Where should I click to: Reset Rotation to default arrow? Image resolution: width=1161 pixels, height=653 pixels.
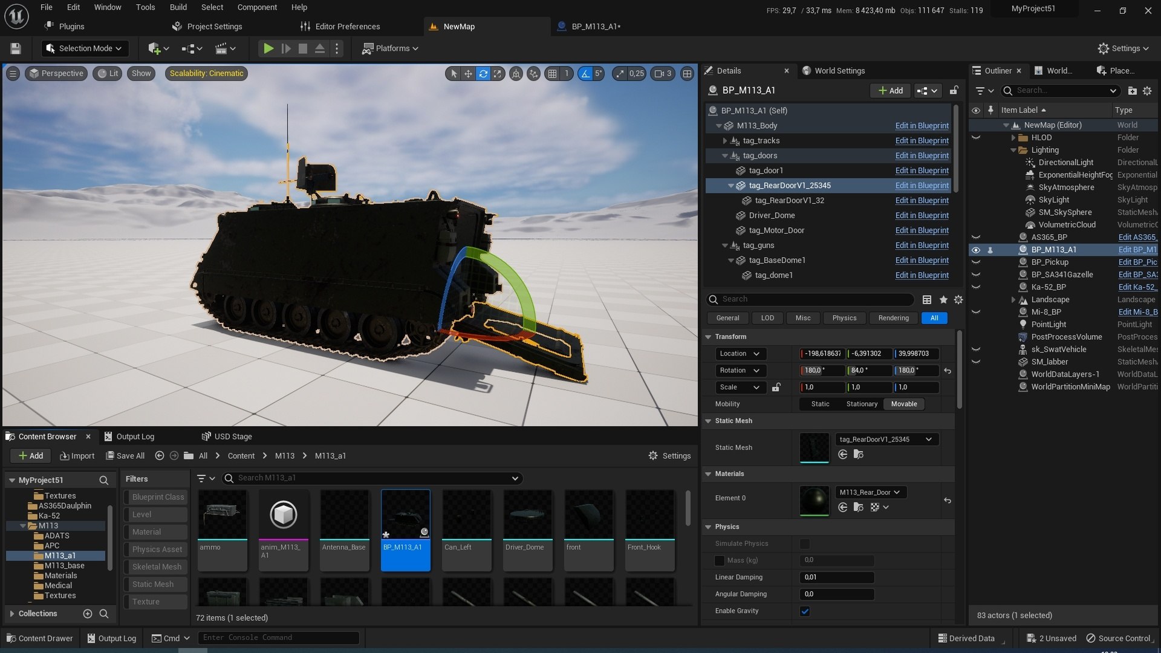coord(948,371)
